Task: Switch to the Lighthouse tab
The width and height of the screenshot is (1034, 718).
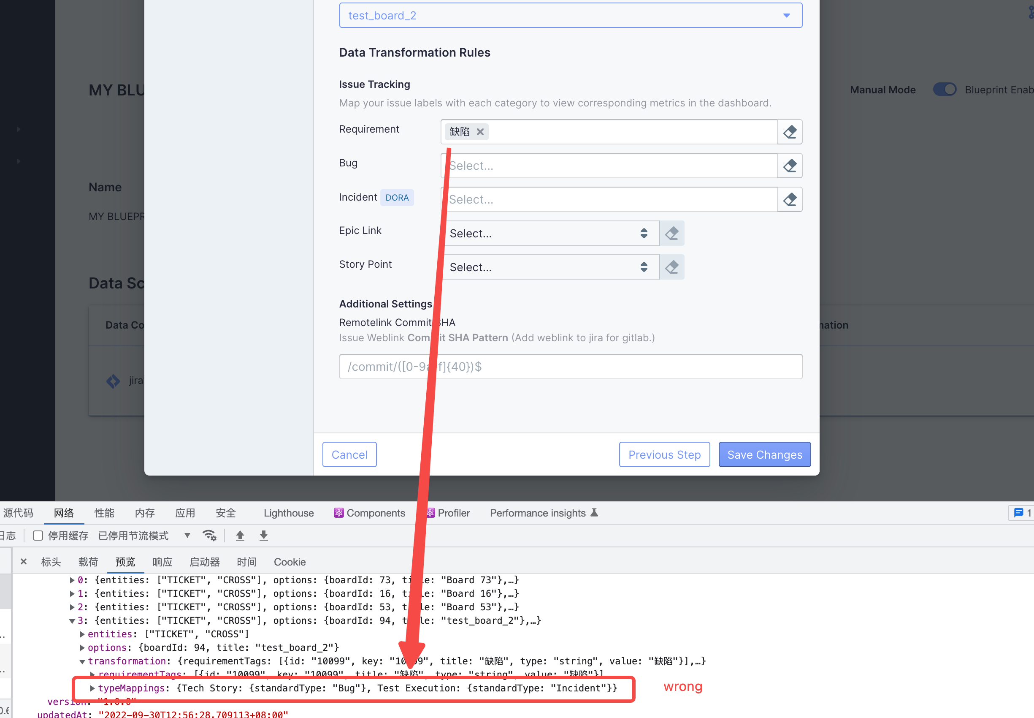Action: [289, 513]
